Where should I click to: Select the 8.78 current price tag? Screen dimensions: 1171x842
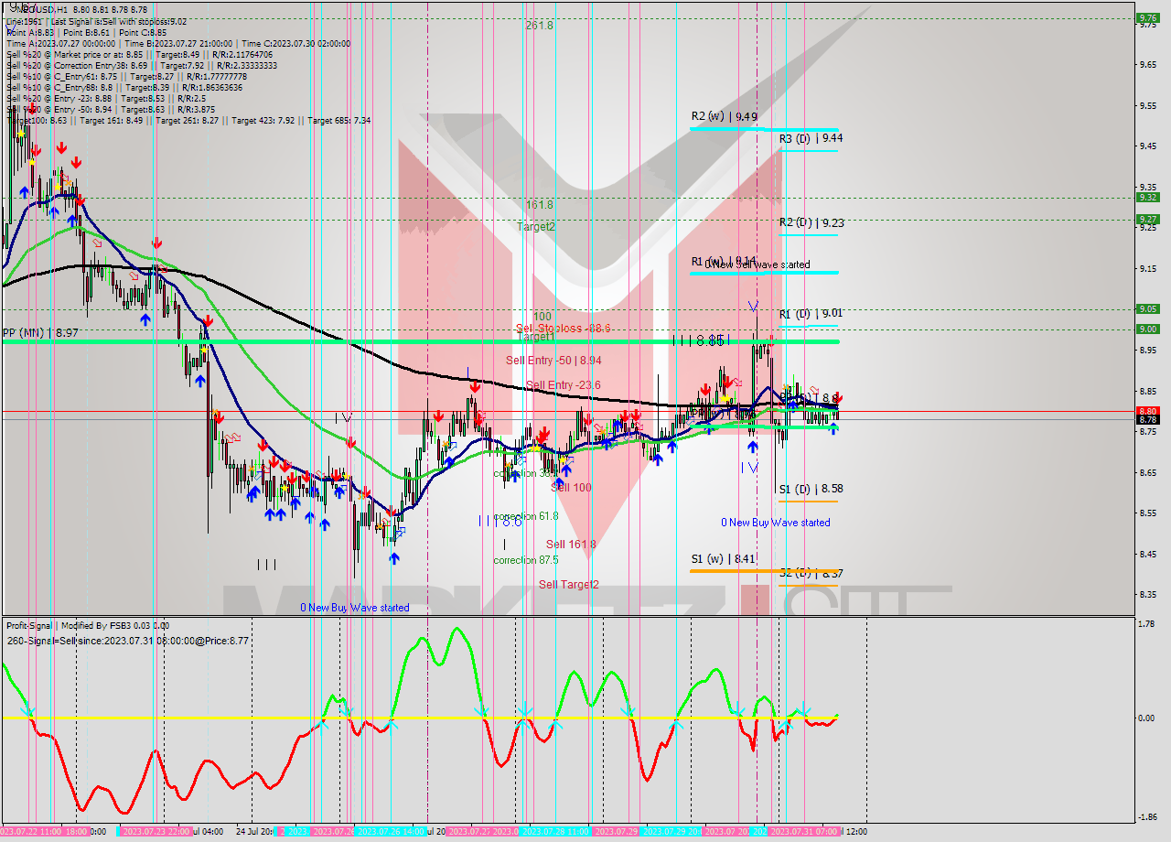(1146, 420)
